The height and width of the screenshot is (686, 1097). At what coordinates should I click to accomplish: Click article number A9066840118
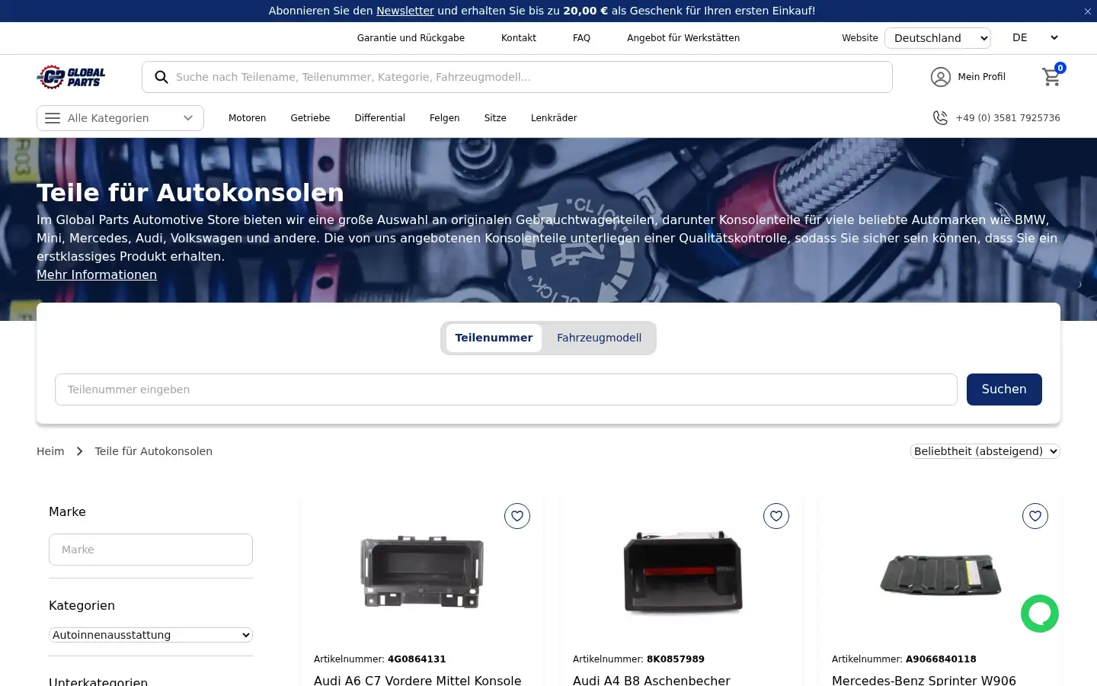pyautogui.click(x=941, y=659)
